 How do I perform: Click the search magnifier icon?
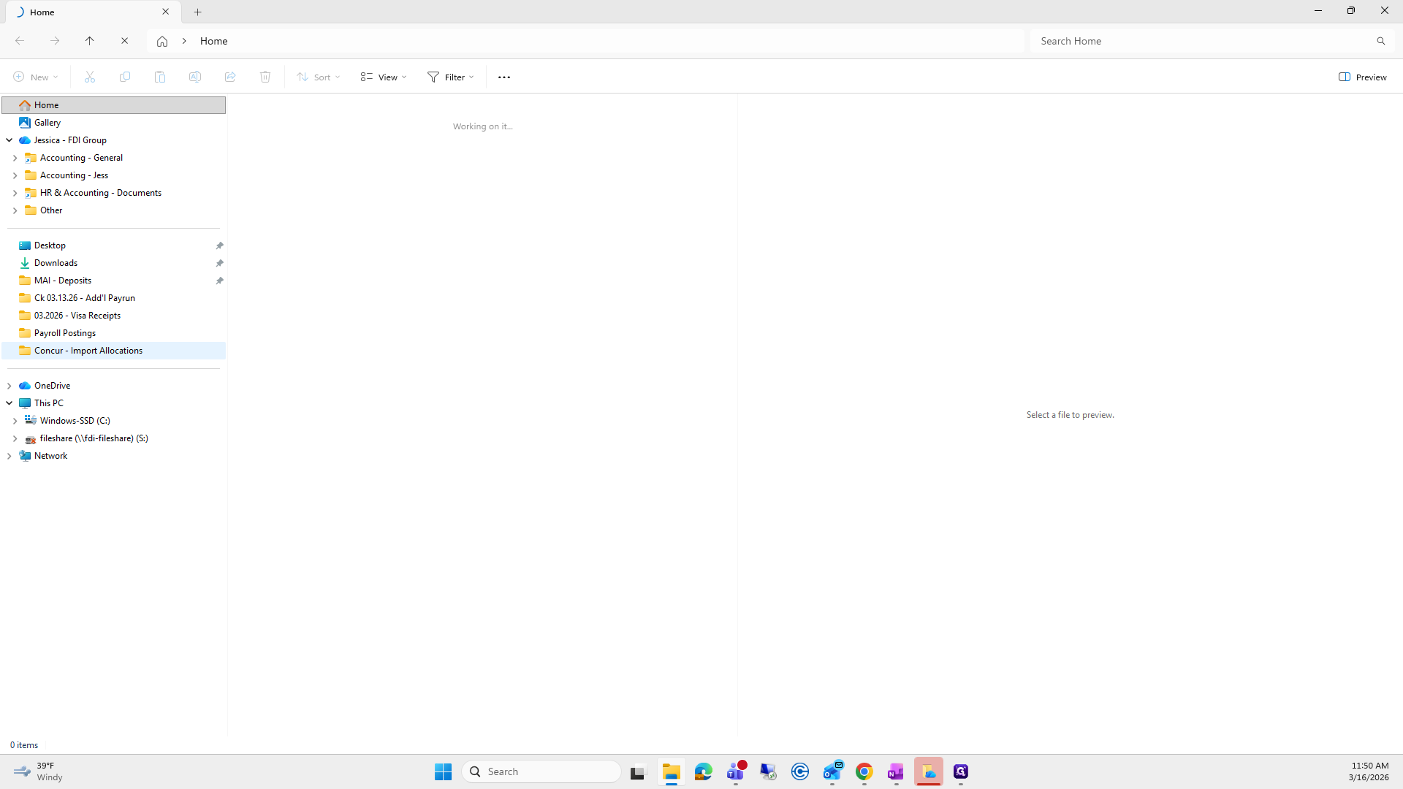1380,41
